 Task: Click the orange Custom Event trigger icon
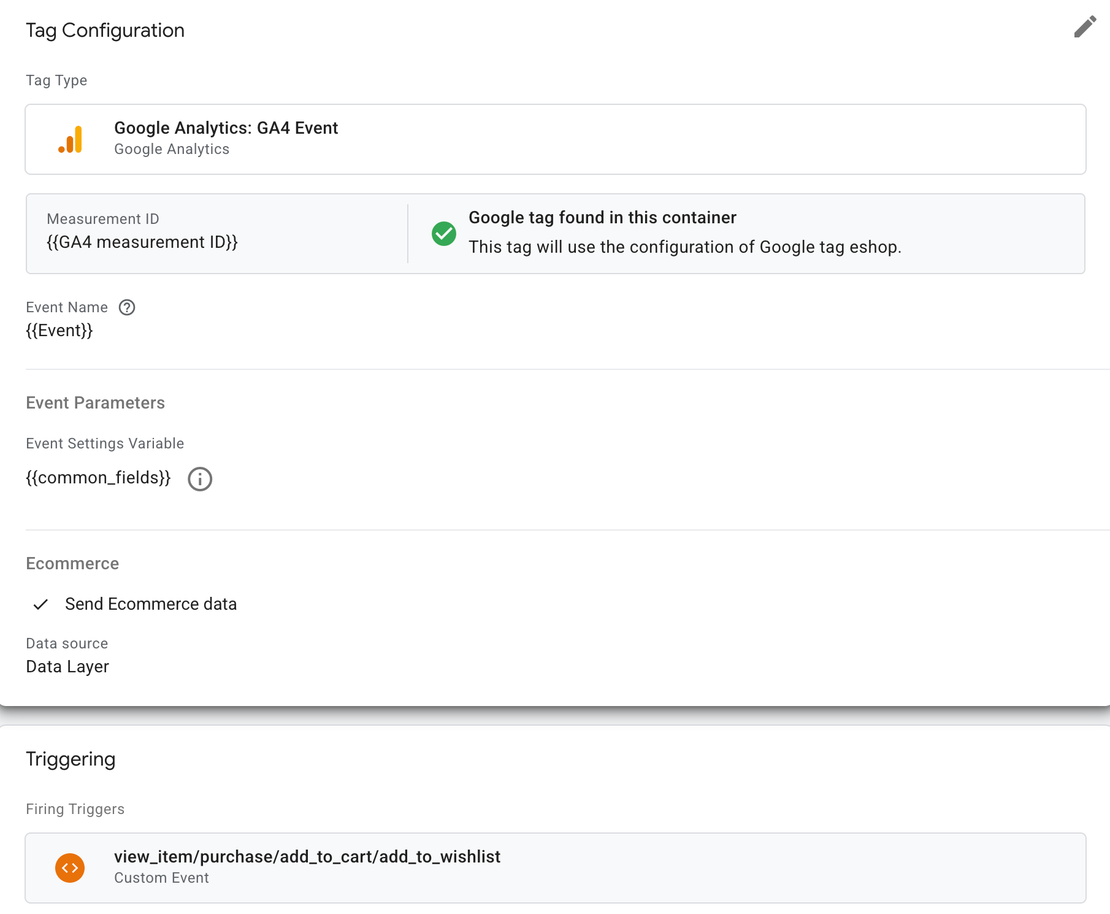tap(70, 868)
